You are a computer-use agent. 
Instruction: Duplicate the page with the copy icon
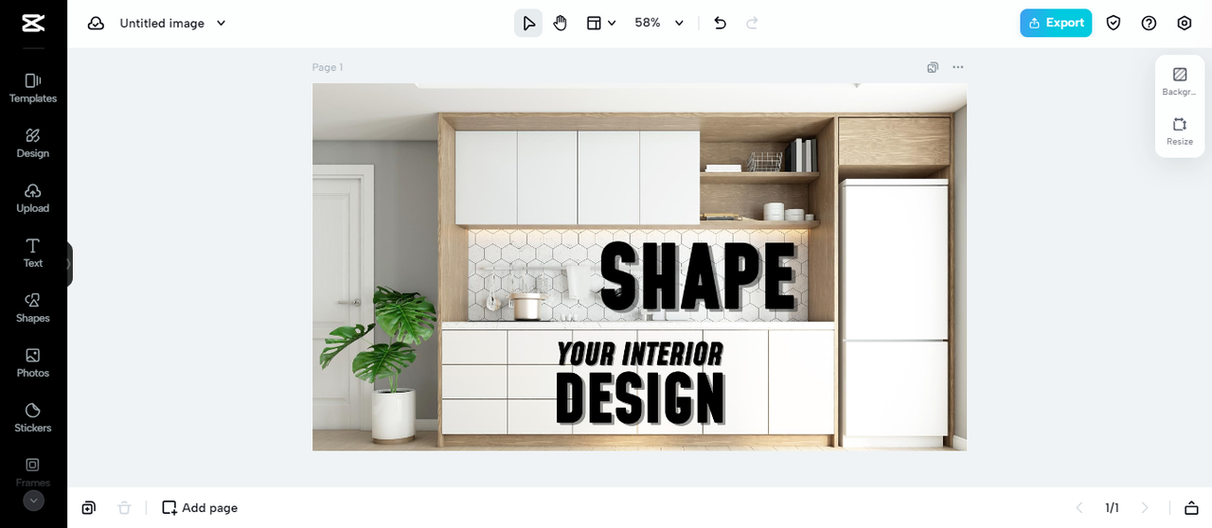pos(933,67)
